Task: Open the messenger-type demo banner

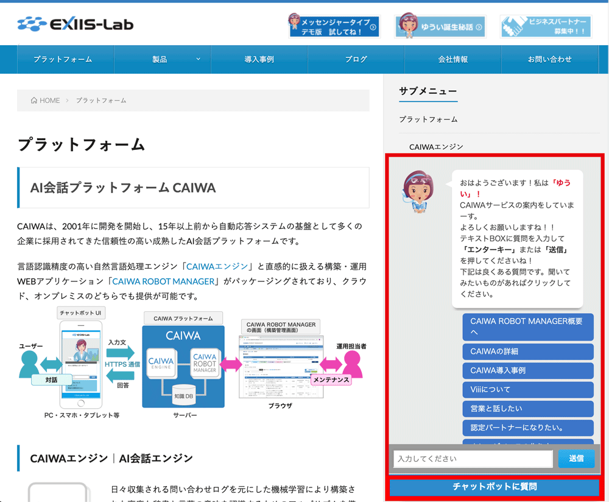Action: coord(334,26)
